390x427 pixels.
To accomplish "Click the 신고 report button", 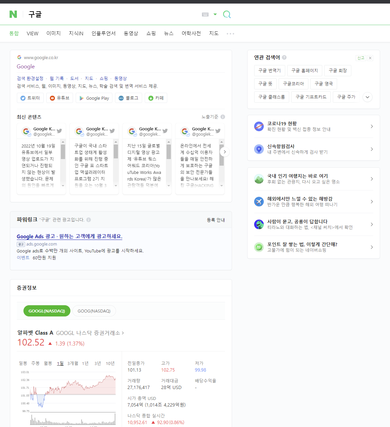I will coord(361,58).
